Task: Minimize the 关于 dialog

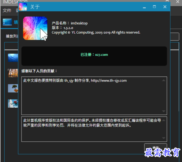Action: [144, 7]
